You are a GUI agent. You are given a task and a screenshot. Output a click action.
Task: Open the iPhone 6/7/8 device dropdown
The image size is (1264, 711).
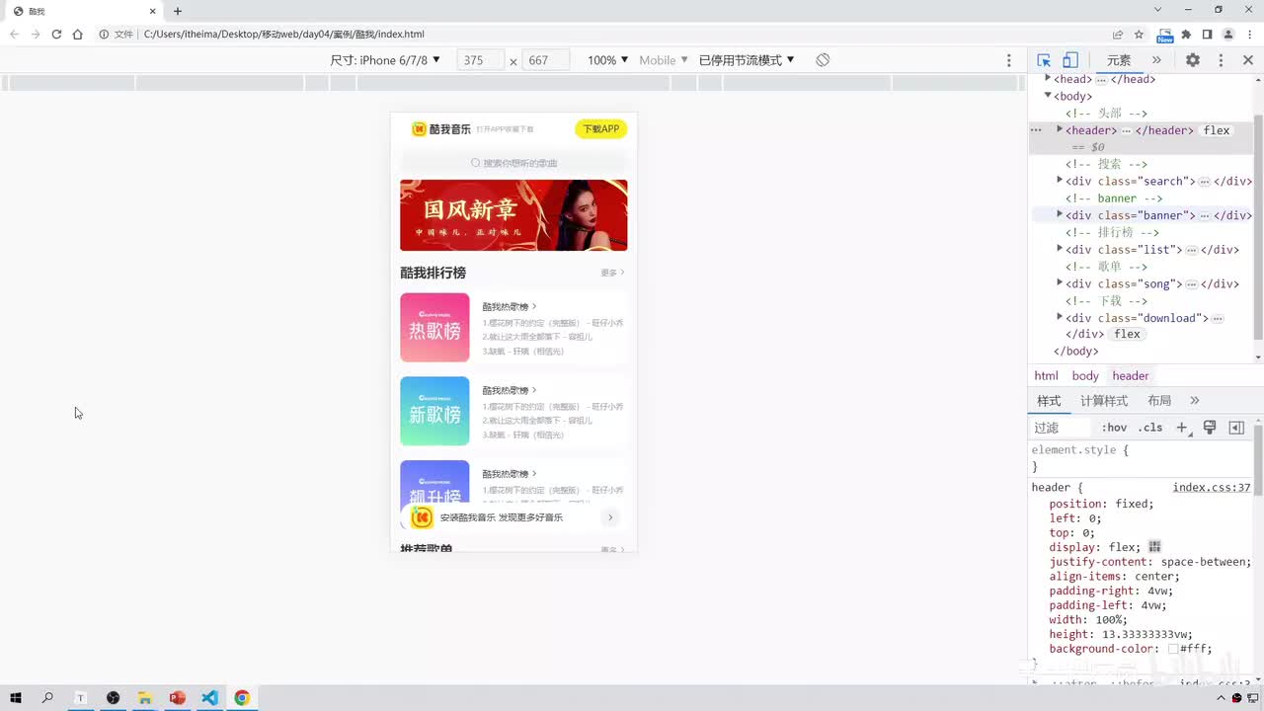point(385,60)
